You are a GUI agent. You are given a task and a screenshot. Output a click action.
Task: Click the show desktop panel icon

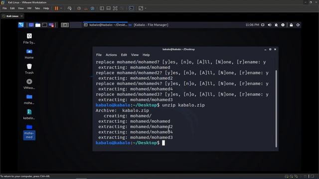tap(31, 25)
